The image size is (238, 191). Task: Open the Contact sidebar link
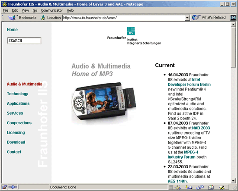pyautogui.click(x=14, y=152)
